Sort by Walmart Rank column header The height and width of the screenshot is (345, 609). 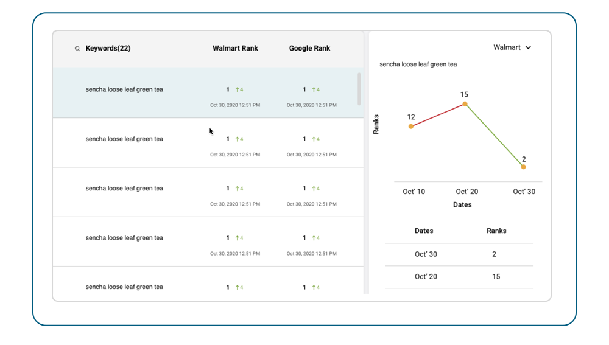pyautogui.click(x=235, y=48)
